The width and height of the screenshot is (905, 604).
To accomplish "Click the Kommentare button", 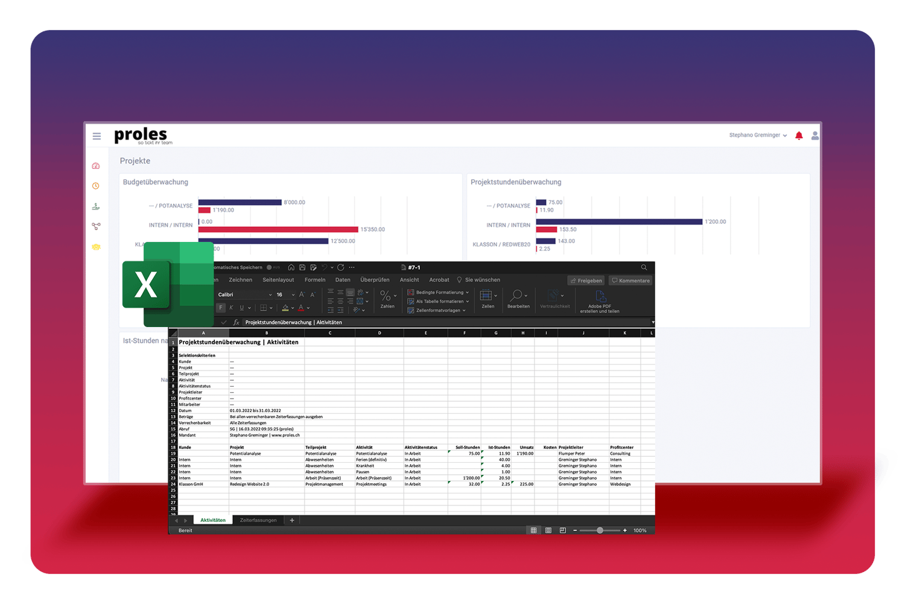I will (630, 281).
